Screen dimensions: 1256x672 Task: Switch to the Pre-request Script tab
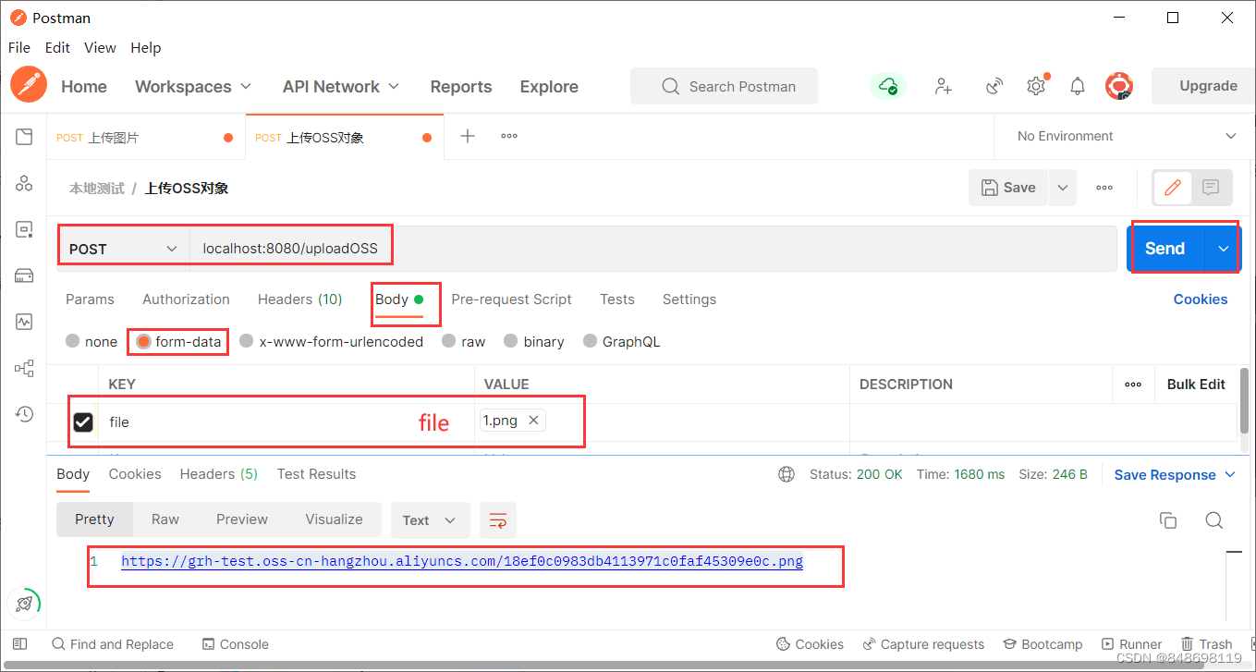511,299
